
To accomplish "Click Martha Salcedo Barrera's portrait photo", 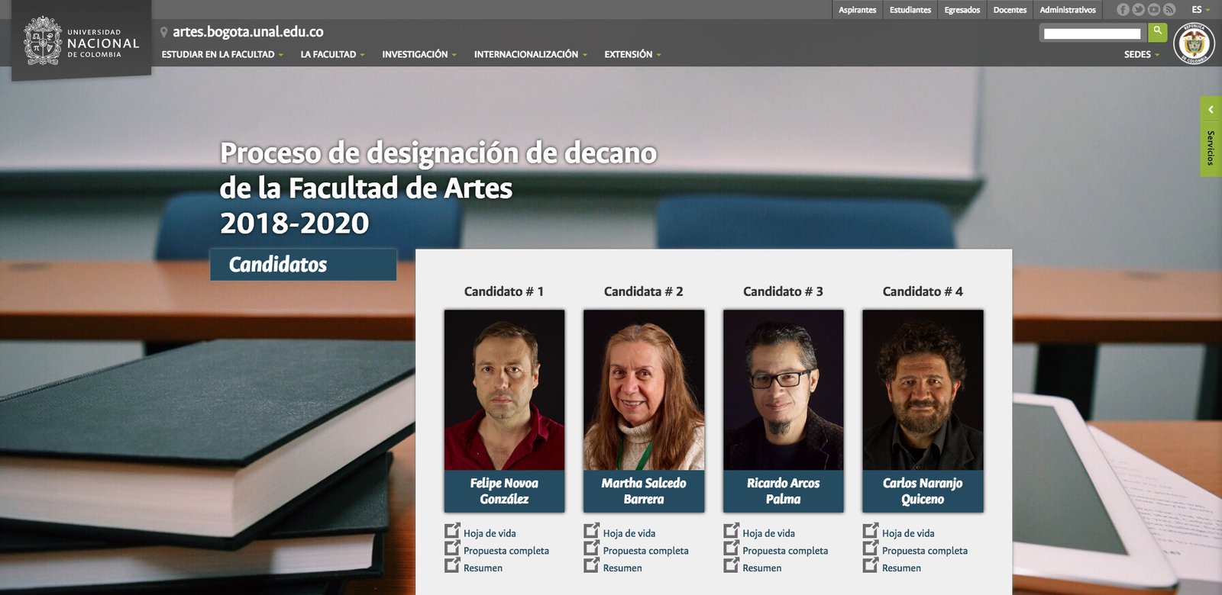I will [x=644, y=390].
